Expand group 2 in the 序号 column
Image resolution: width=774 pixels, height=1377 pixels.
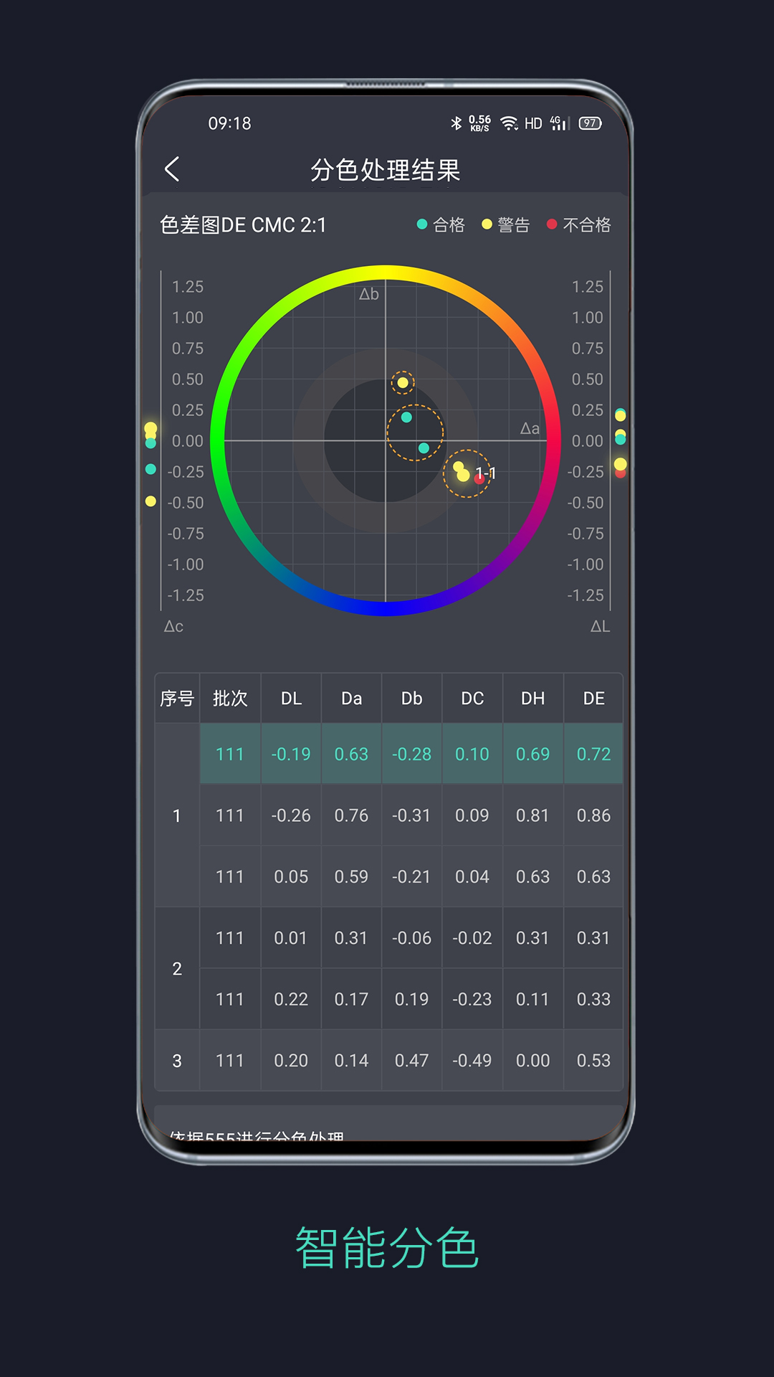point(177,969)
